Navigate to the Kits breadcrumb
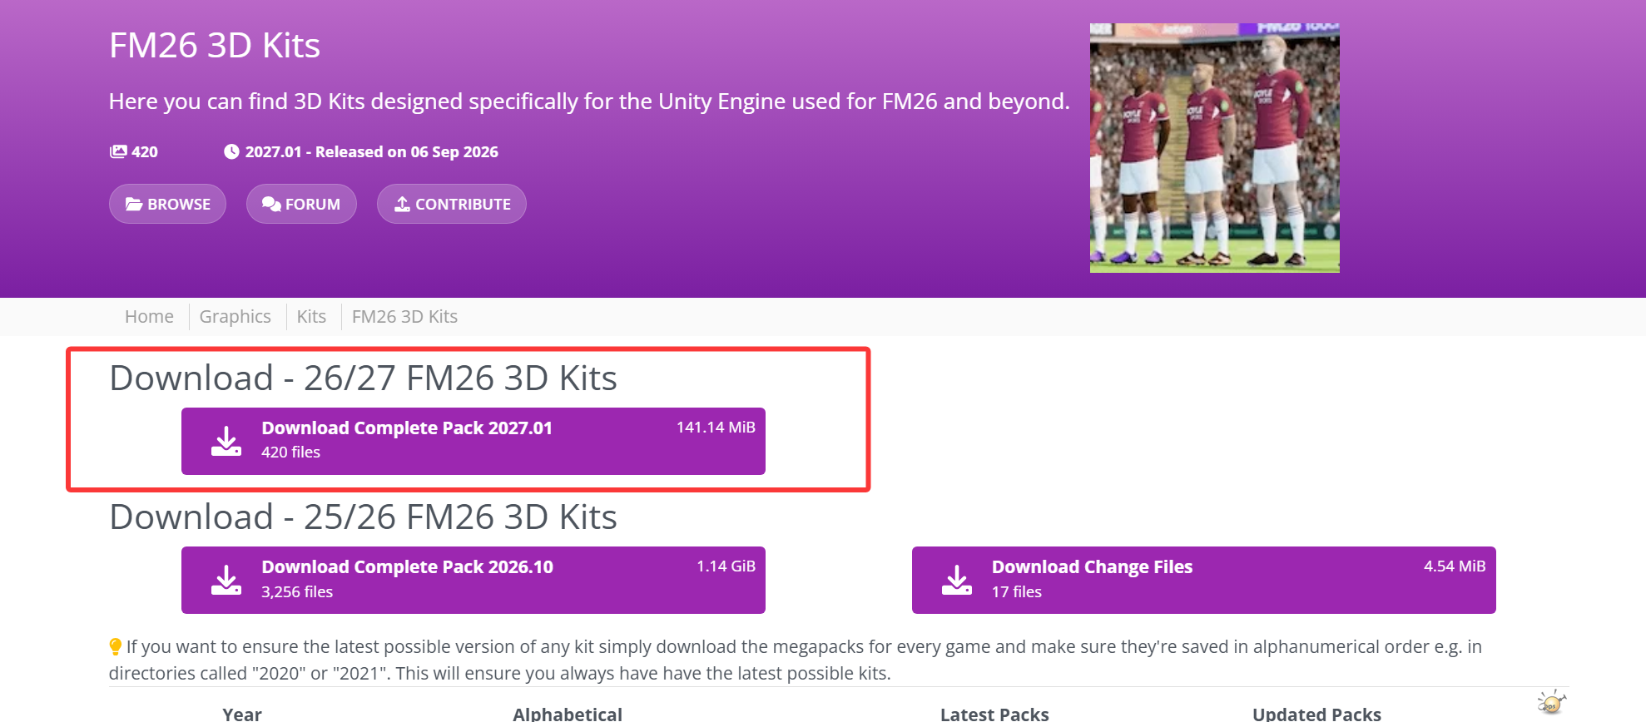The height and width of the screenshot is (722, 1646). coord(311,316)
